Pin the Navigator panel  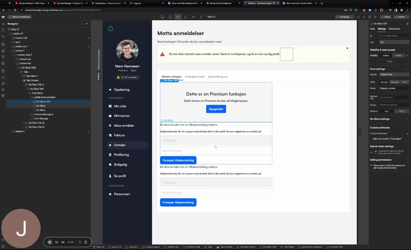tap(86, 24)
